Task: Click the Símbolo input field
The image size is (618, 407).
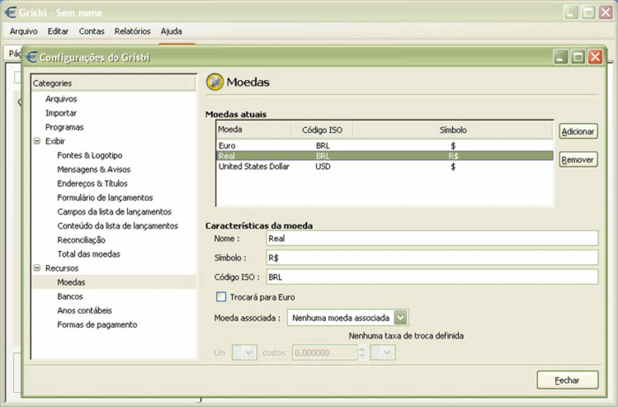Action: pyautogui.click(x=433, y=258)
